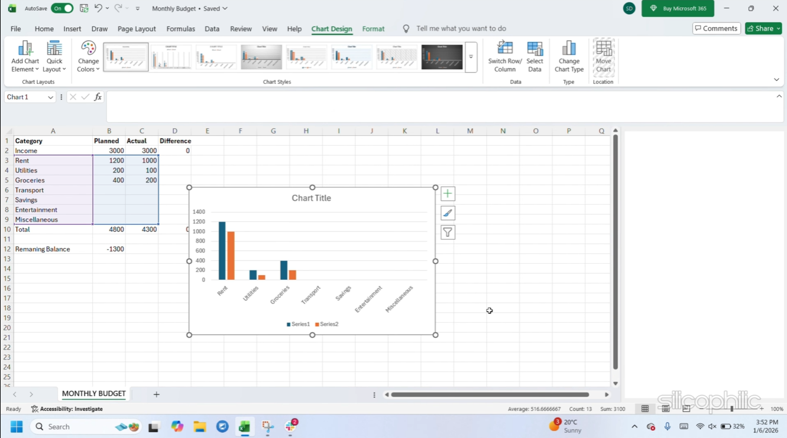Open the Comments pane
The width and height of the screenshot is (787, 438).
point(716,28)
